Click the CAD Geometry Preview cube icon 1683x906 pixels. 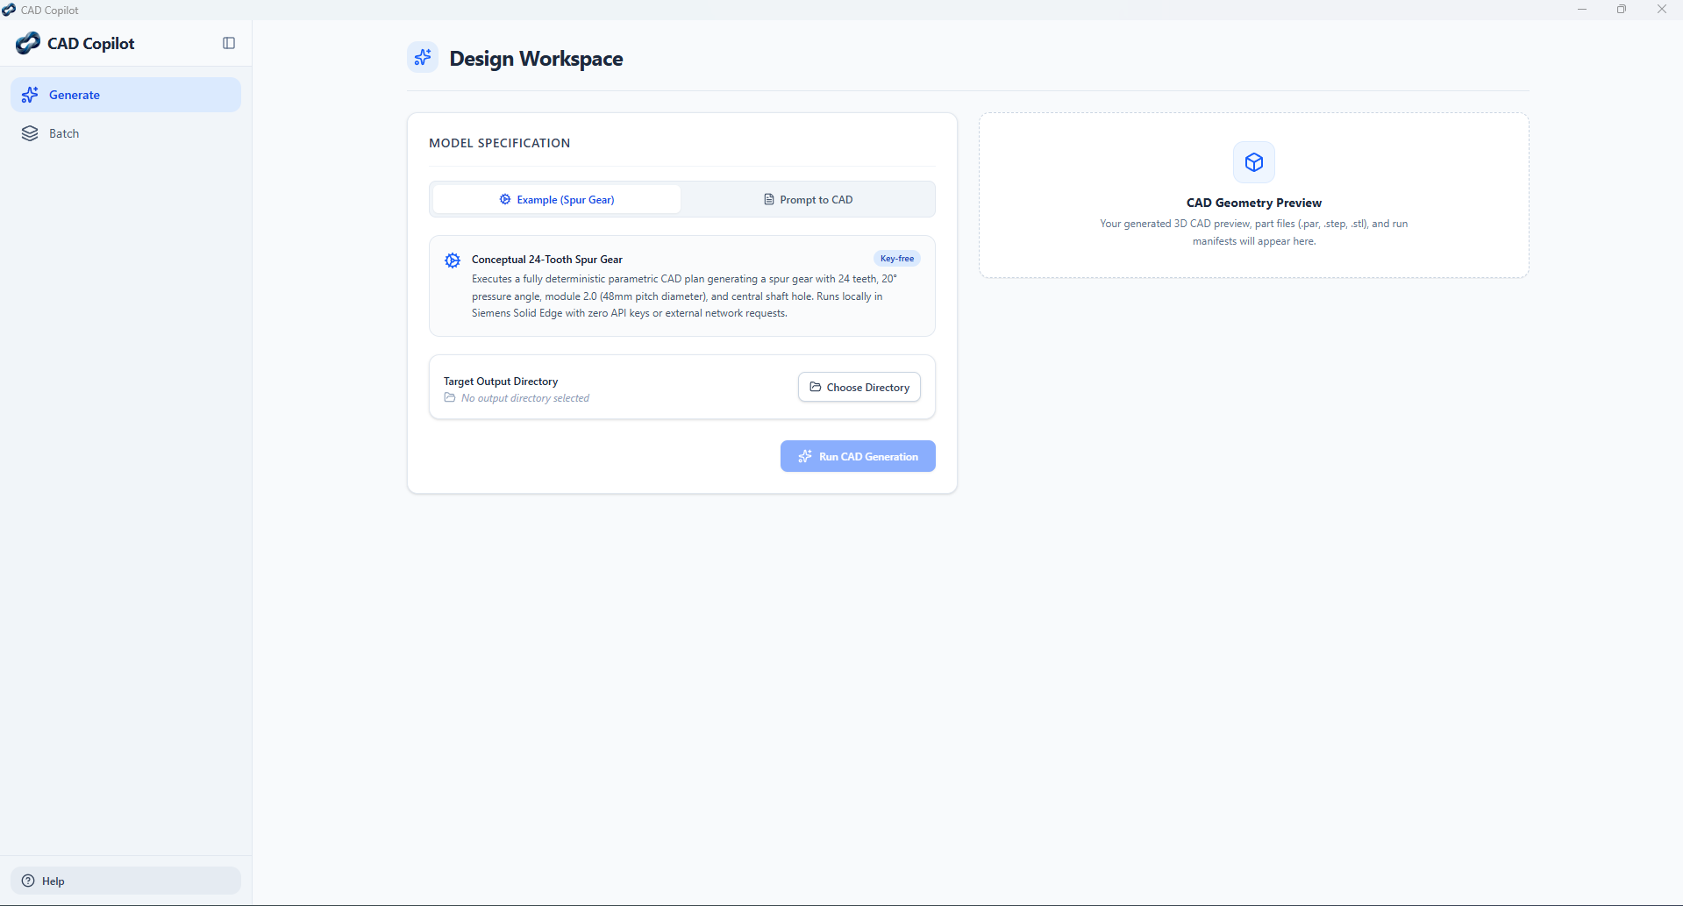point(1254,162)
